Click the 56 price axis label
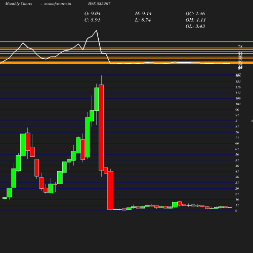The width and height of the screenshot is (253, 253). 237,155
